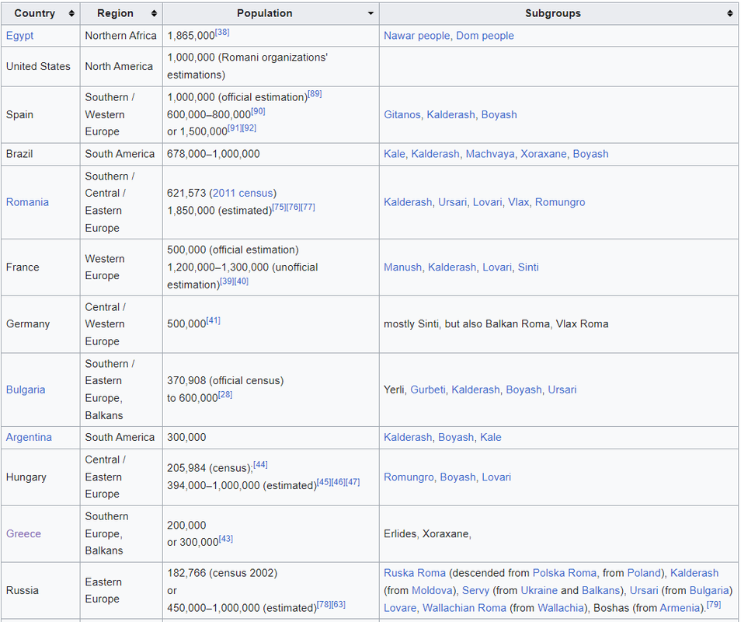Open citation 43 for Greece population
The image size is (741, 622).
click(226, 539)
